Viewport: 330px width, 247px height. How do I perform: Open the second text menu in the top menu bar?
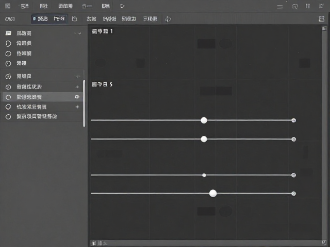[x=43, y=6]
